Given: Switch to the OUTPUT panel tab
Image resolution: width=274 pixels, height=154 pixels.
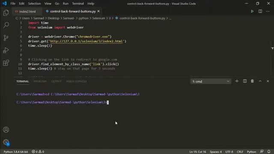Looking at the screenshot, I should tap(56, 81).
